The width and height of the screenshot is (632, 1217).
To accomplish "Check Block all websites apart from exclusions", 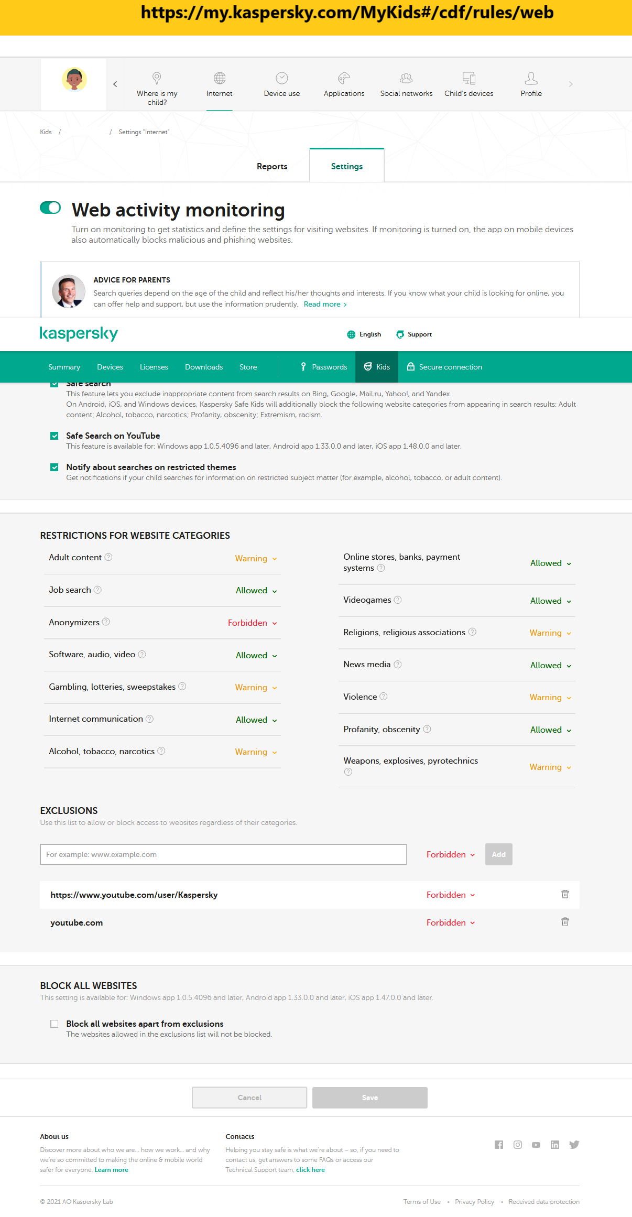I will [55, 1024].
